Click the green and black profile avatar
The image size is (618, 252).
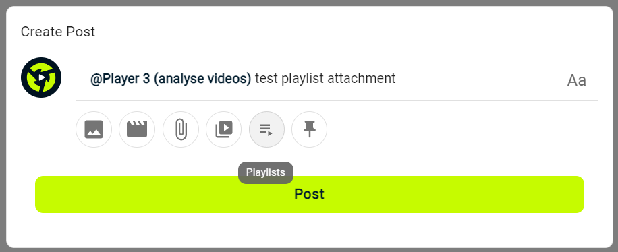click(41, 77)
